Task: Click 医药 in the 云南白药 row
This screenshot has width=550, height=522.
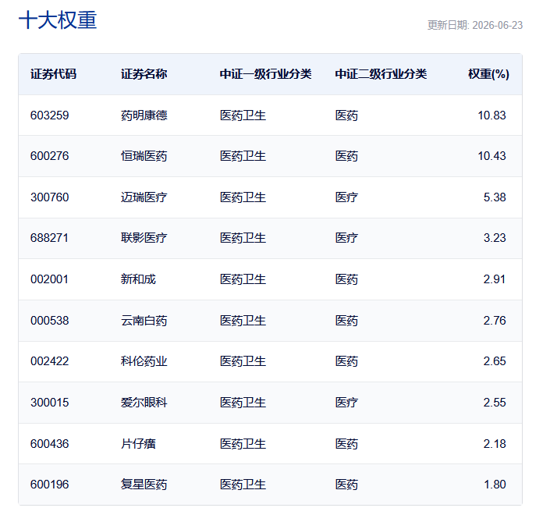Action: (346, 321)
